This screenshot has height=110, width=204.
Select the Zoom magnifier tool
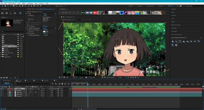point(8,6)
